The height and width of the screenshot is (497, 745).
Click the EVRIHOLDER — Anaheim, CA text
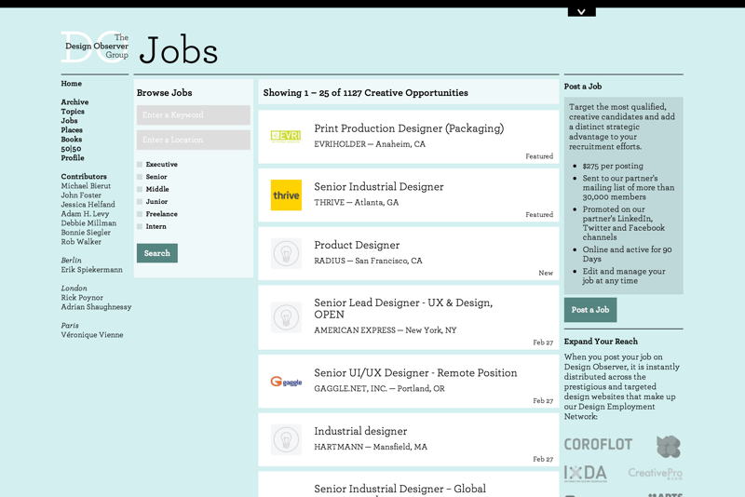click(370, 144)
